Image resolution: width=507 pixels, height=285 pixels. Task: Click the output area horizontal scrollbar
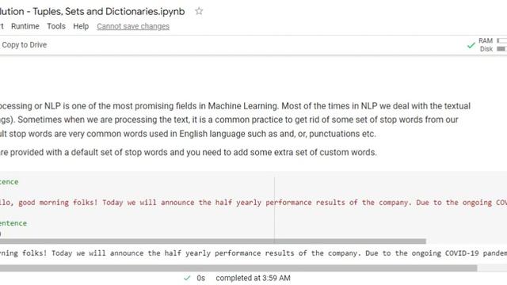238,268
